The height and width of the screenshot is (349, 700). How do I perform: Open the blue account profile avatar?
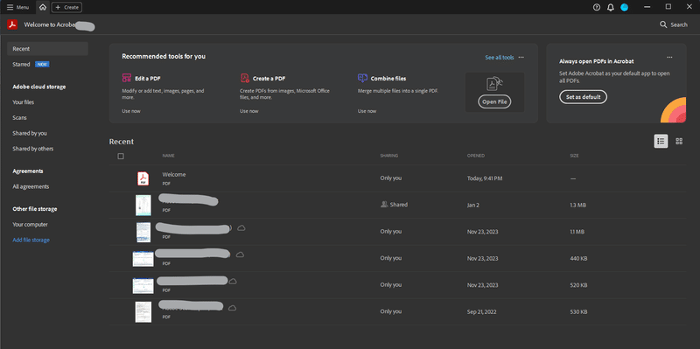pyautogui.click(x=624, y=7)
